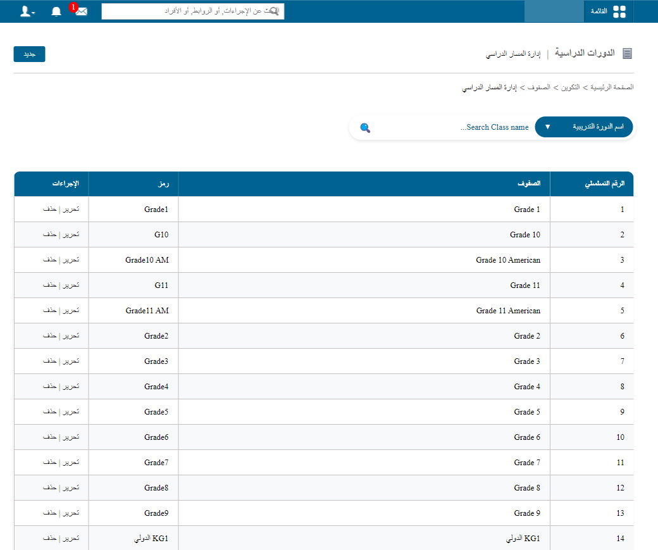Focus the top search field for actions and links

(x=192, y=11)
